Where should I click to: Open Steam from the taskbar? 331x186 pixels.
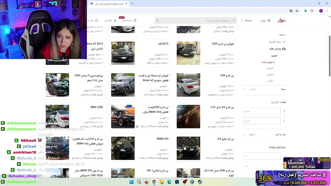click(x=200, y=182)
